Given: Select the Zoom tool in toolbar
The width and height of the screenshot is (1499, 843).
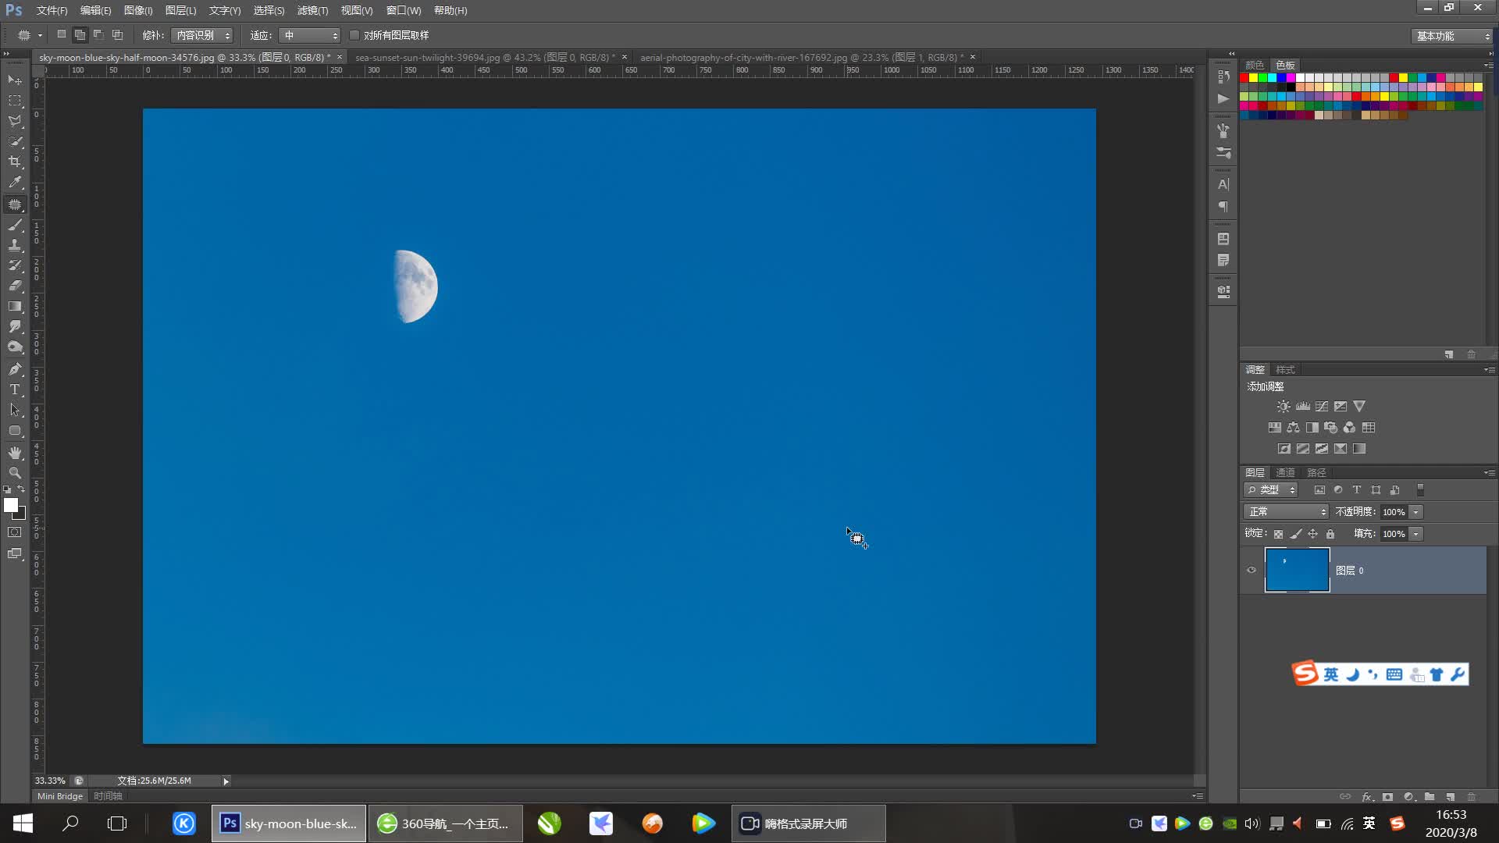Looking at the screenshot, I should point(15,473).
